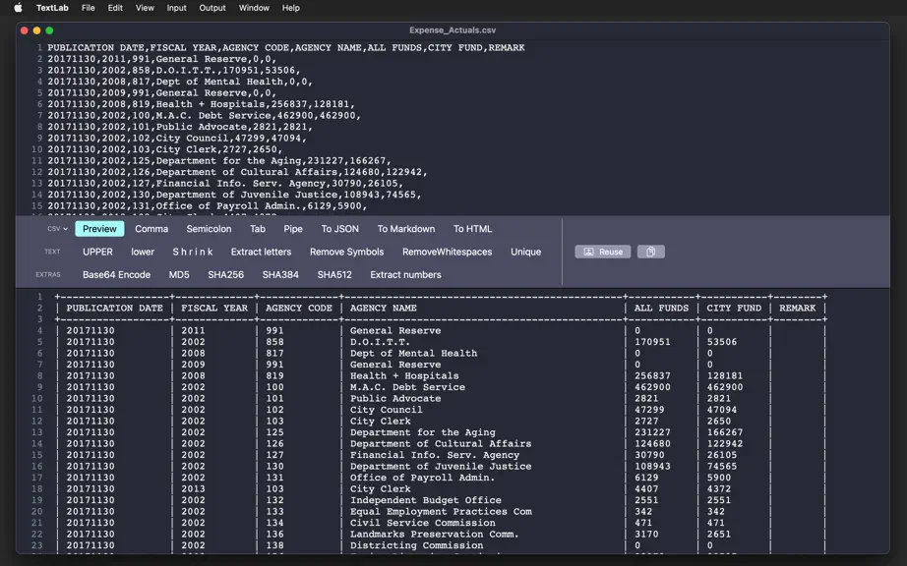The width and height of the screenshot is (907, 566).
Task: Apply Base64 Encode
Action: click(x=116, y=275)
